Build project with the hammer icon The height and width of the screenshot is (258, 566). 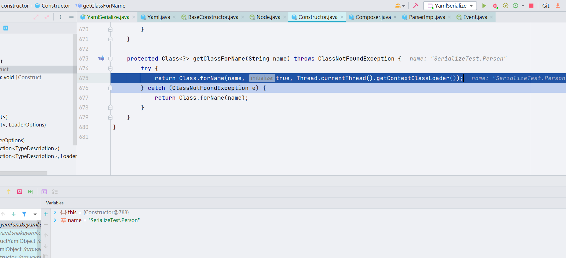416,6
